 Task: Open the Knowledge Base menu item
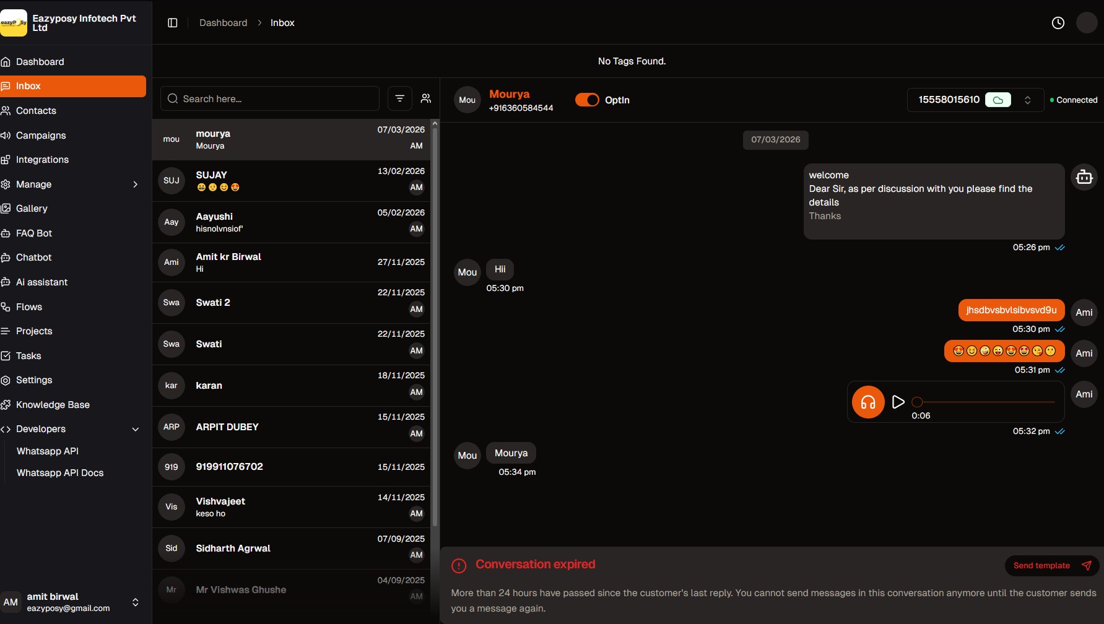(53, 405)
